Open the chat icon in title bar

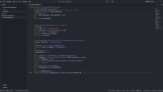[x=107, y=2]
